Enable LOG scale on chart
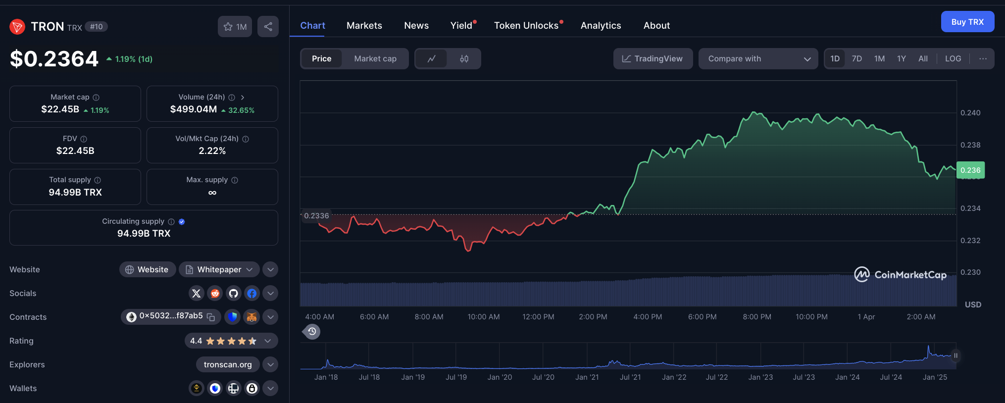Viewport: 1005px width, 403px height. (953, 59)
